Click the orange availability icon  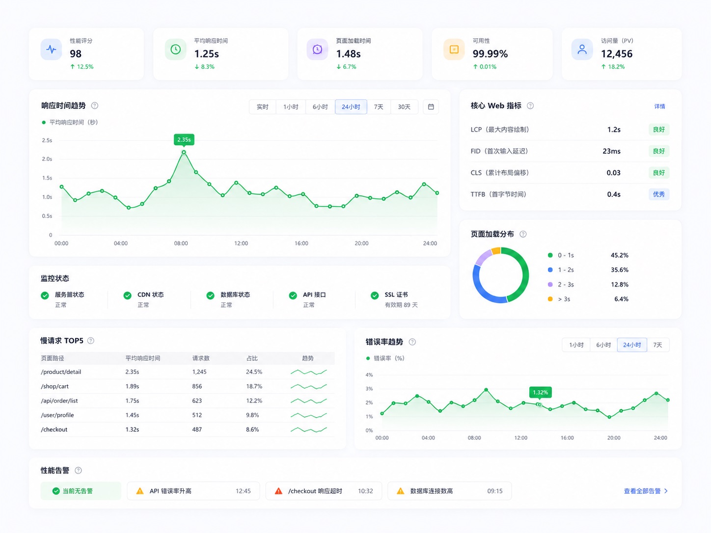tap(454, 50)
